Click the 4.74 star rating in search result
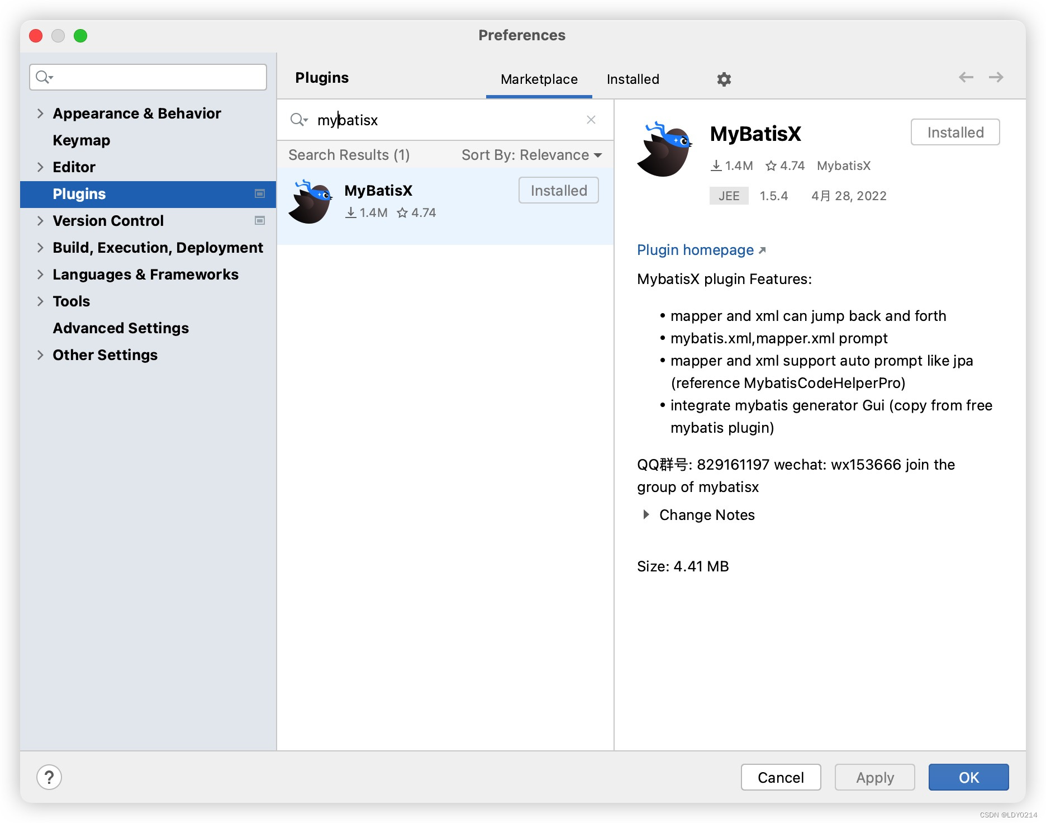1046x823 pixels. 416,212
